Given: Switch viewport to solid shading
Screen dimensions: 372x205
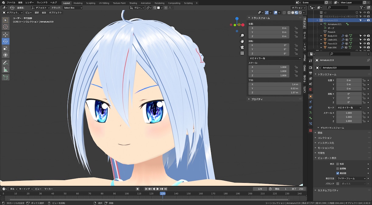Looking at the screenshot, I should click(x=293, y=13).
